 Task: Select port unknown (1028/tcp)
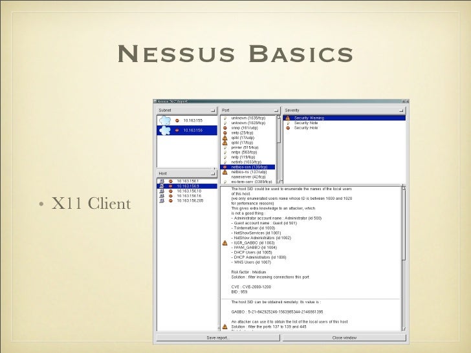click(248, 123)
